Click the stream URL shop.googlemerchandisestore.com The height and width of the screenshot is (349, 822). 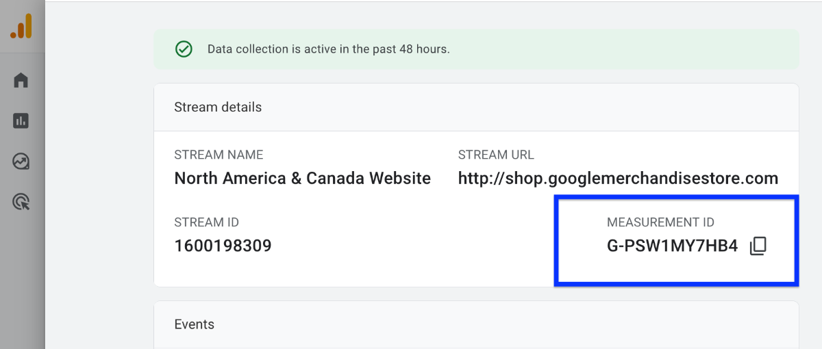click(x=618, y=179)
